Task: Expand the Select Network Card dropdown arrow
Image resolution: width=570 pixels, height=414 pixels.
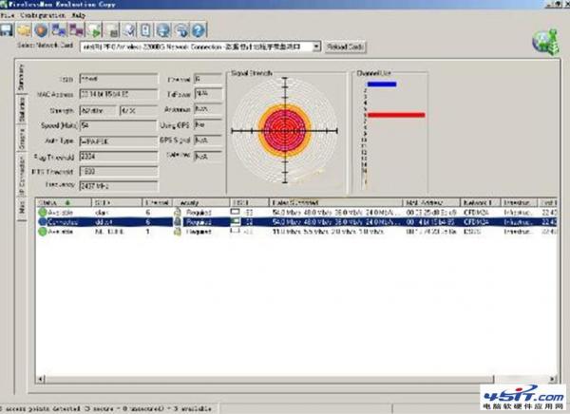Action: [316, 47]
